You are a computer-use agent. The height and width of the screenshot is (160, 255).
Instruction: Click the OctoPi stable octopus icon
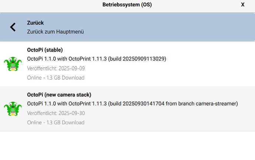[13, 64]
